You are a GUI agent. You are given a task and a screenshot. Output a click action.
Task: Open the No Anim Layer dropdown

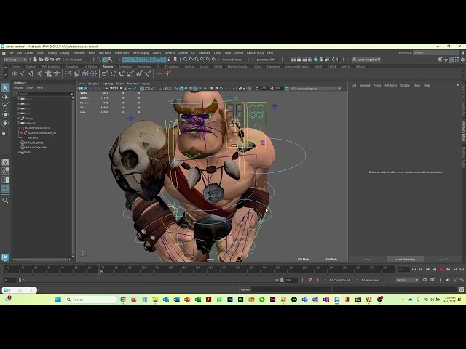(x=371, y=280)
